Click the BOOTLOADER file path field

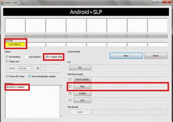(x=130, y=79)
